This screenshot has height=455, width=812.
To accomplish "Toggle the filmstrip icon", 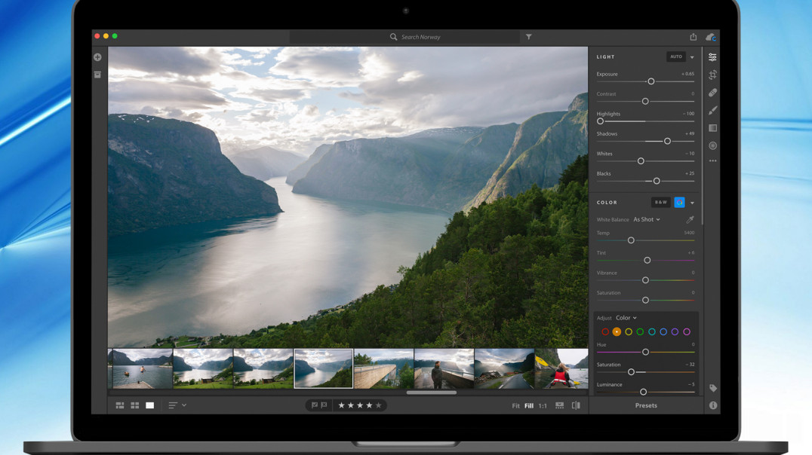I will coord(559,405).
